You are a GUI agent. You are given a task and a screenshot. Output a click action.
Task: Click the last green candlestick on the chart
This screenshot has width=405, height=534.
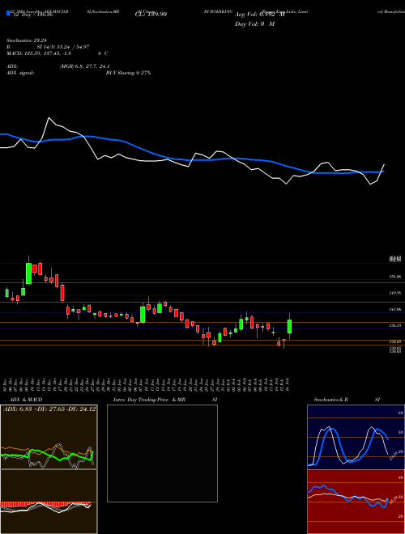(289, 326)
